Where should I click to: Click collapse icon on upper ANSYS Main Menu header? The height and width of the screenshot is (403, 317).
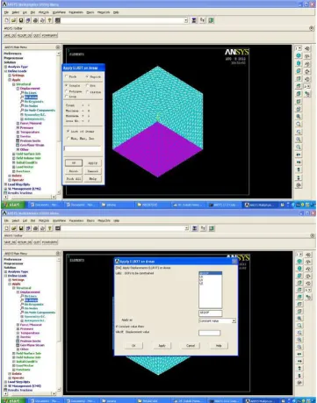coord(58,47)
